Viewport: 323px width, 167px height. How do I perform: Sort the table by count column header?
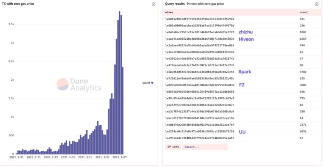[304, 12]
